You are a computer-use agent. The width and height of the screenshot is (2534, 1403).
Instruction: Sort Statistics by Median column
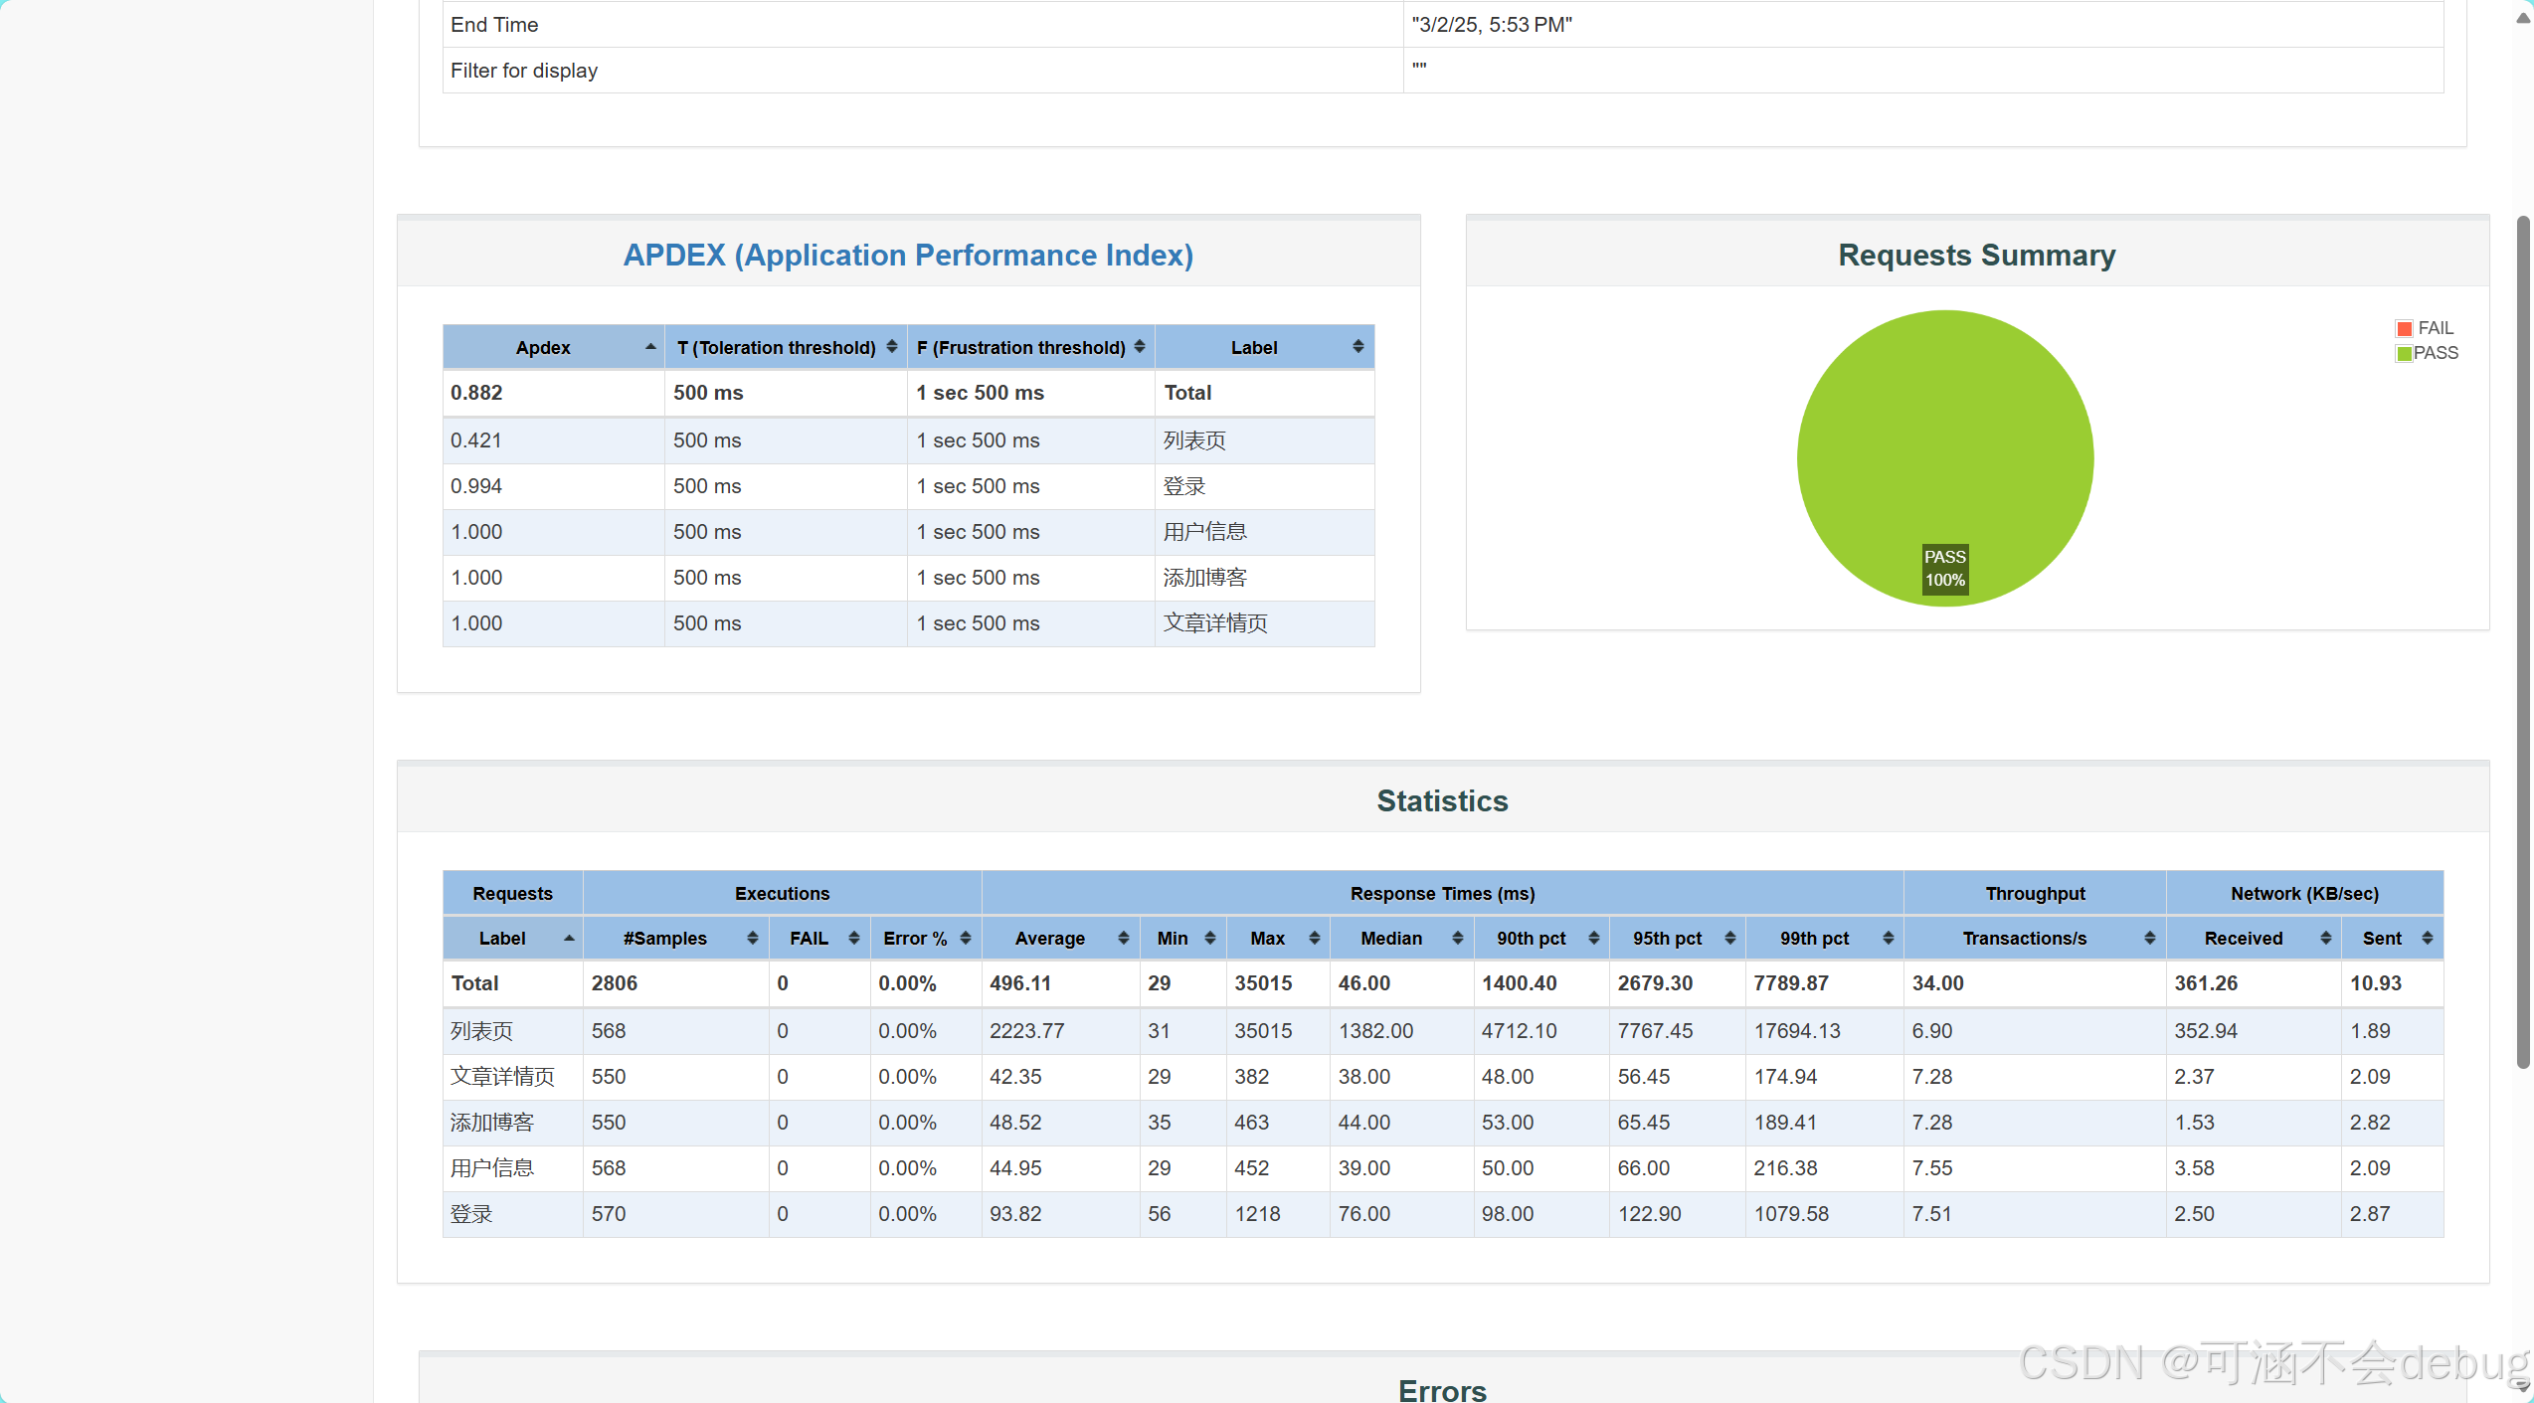pyautogui.click(x=1457, y=938)
